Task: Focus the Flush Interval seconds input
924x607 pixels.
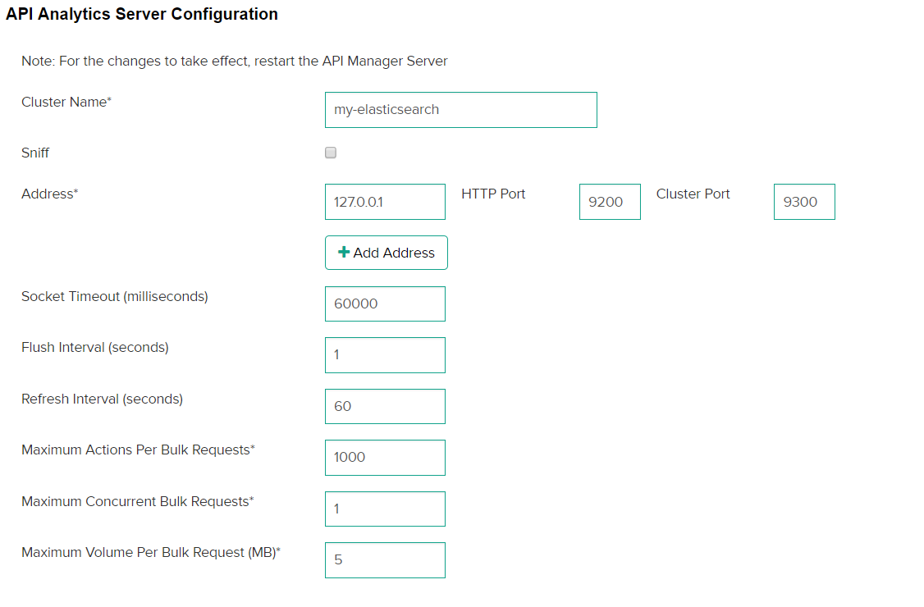Action: pos(385,355)
